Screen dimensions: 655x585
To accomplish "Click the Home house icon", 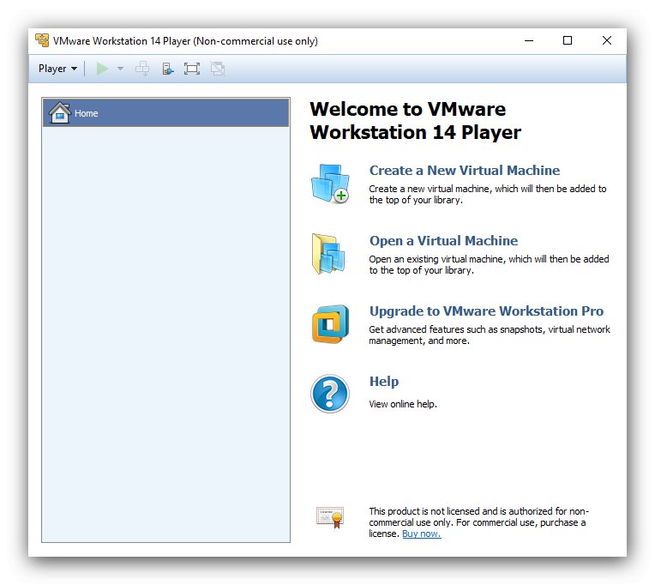I will (60, 113).
